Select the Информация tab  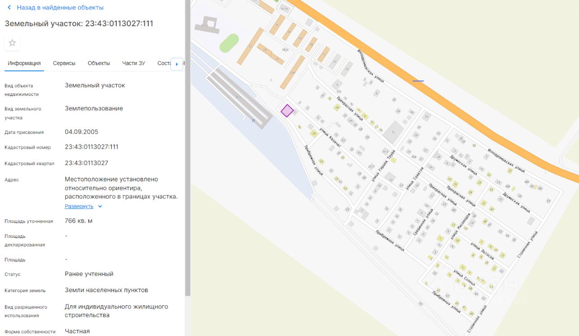24,63
